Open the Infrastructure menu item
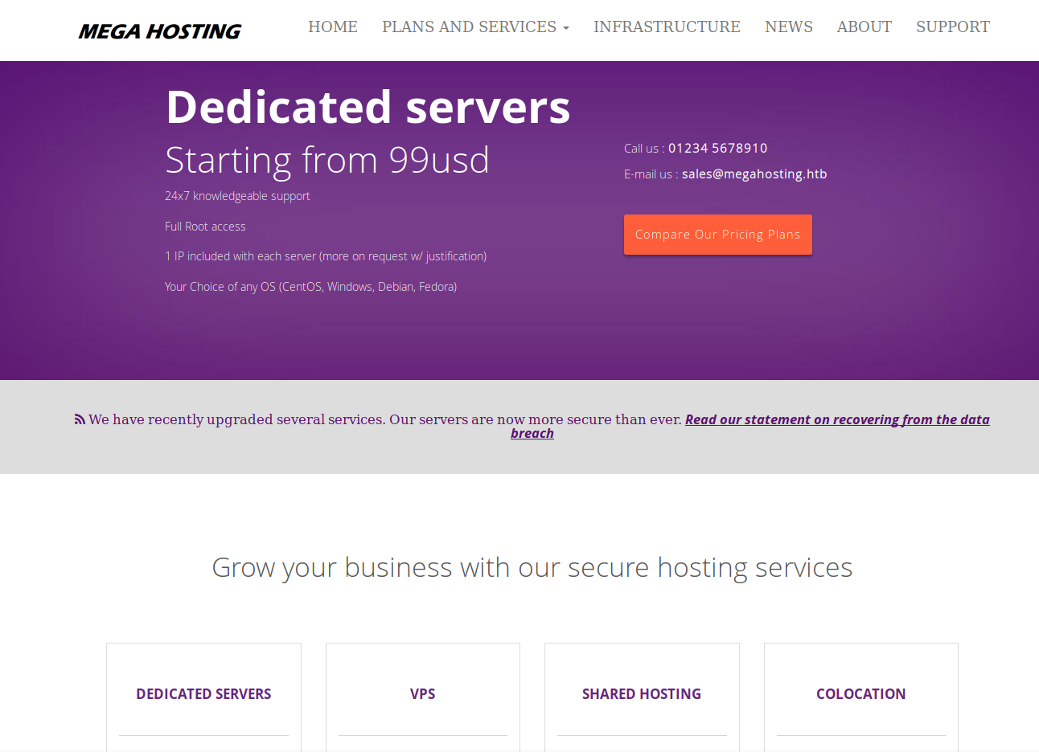The width and height of the screenshot is (1039, 752). [666, 27]
